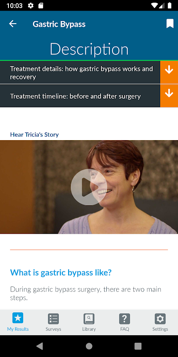
Task: Expand Treatment details section arrow
Action: pyautogui.click(x=169, y=72)
